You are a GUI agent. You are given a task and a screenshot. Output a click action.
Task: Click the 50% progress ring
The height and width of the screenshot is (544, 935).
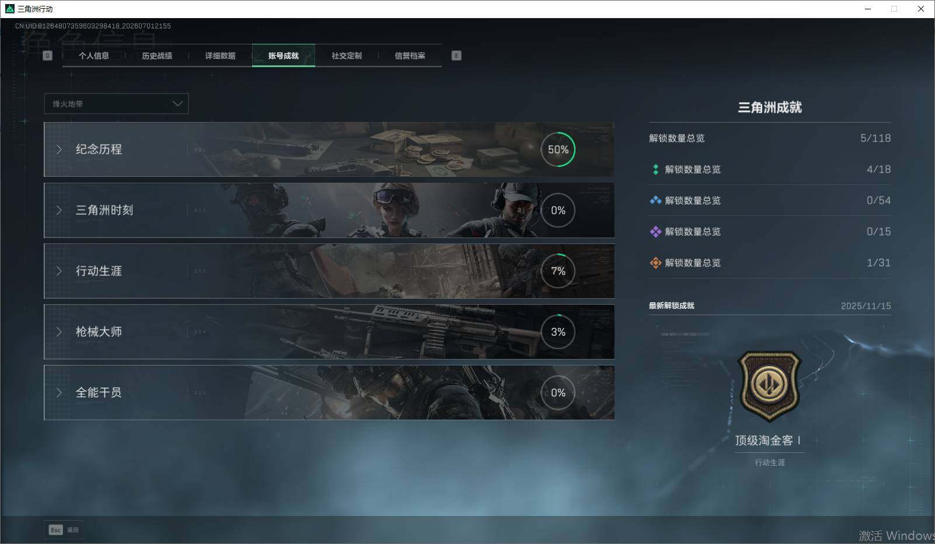click(x=558, y=149)
